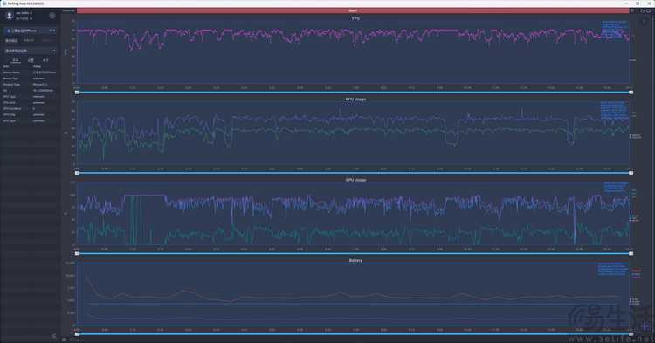Toggle the Tiler legend in GPU chart
655x343 pixels.
(x=634, y=218)
